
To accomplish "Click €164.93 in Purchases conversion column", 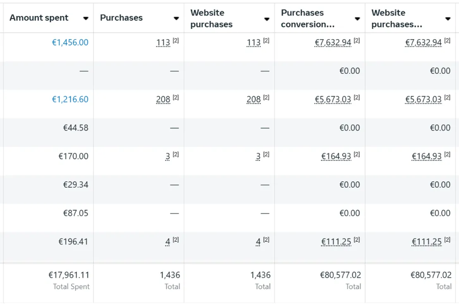I will pos(336,156).
